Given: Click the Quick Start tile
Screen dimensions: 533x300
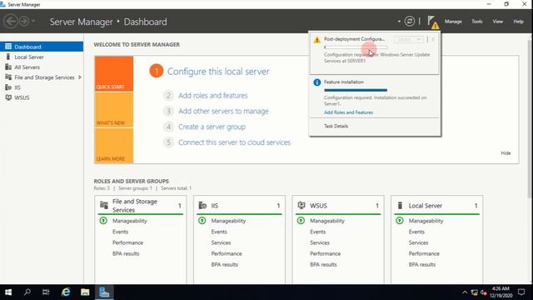Looking at the screenshot, I should pos(114,74).
